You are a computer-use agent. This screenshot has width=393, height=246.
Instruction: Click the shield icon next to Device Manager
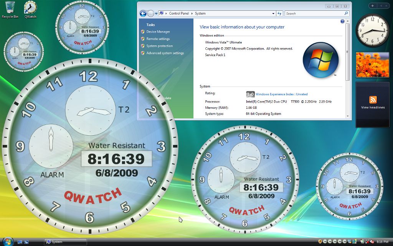143,32
